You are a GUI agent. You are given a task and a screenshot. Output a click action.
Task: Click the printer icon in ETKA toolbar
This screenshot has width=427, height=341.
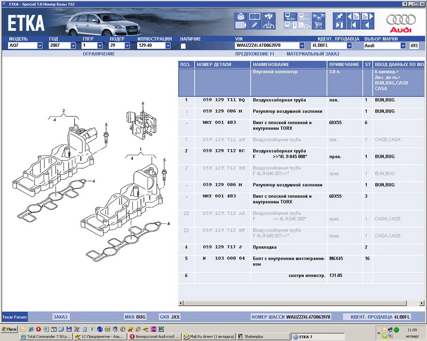241,17
